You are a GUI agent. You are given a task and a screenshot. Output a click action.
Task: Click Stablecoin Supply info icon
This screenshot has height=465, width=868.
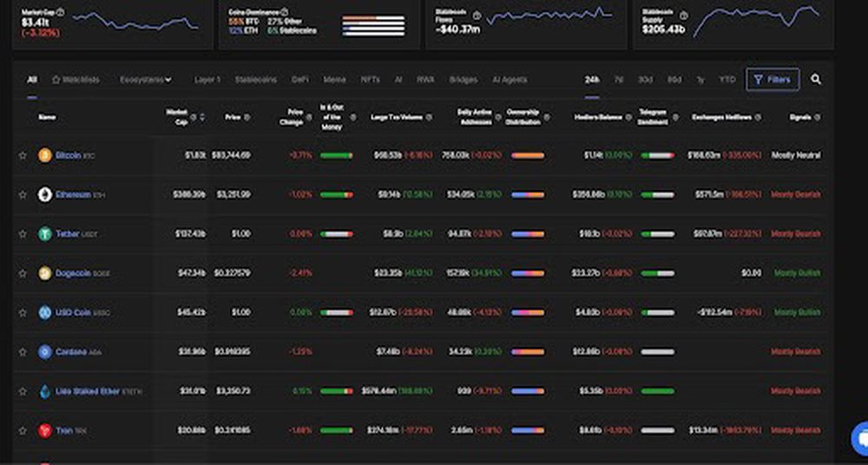point(684,16)
